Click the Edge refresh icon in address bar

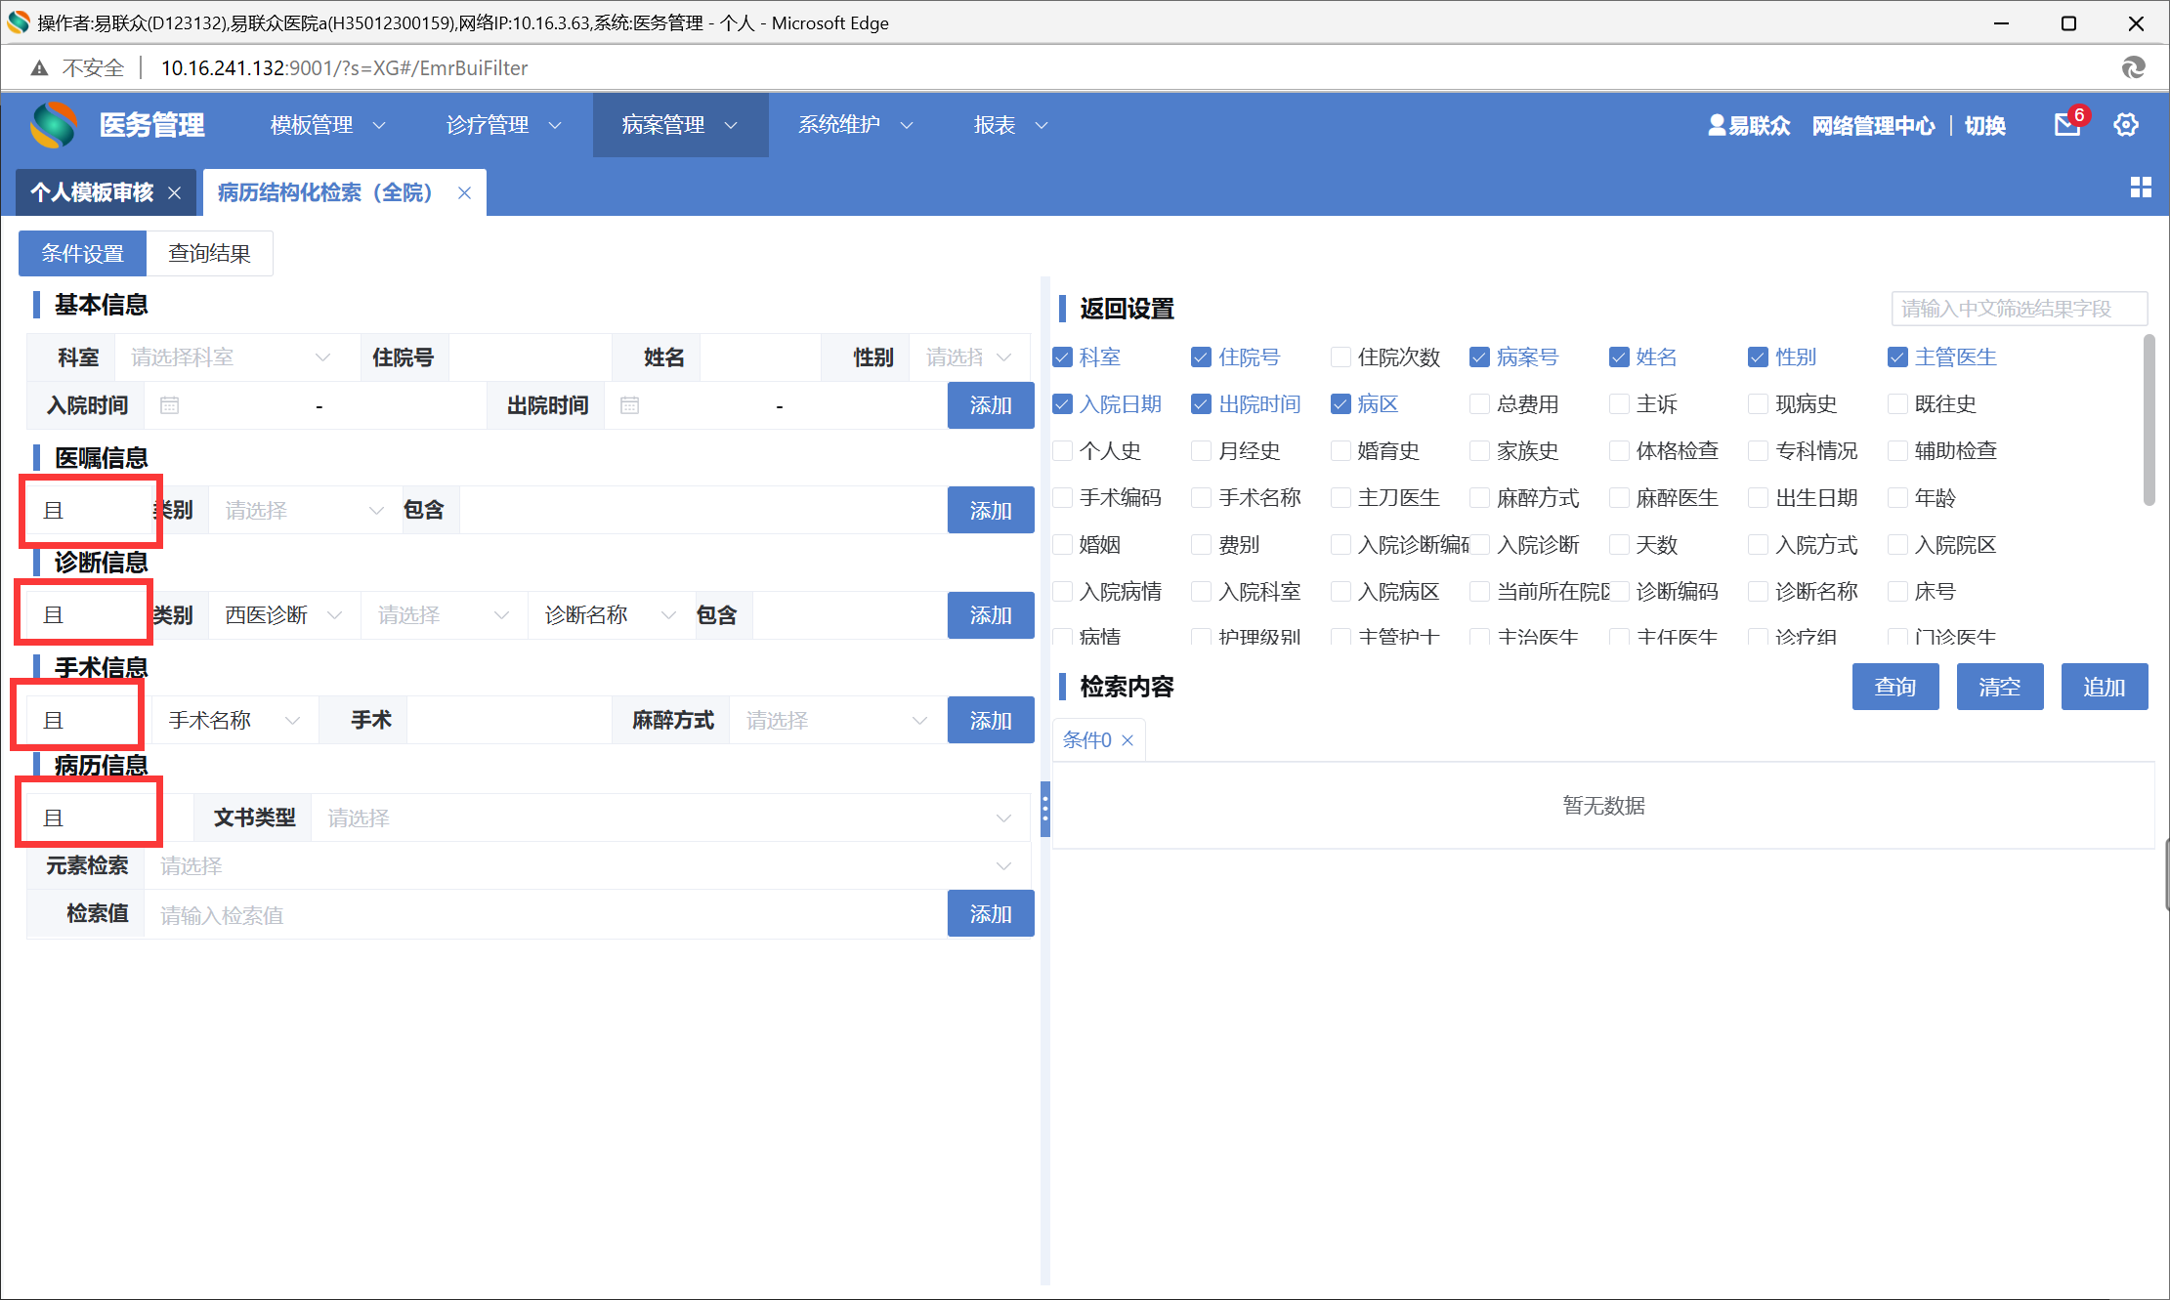coord(2133,67)
